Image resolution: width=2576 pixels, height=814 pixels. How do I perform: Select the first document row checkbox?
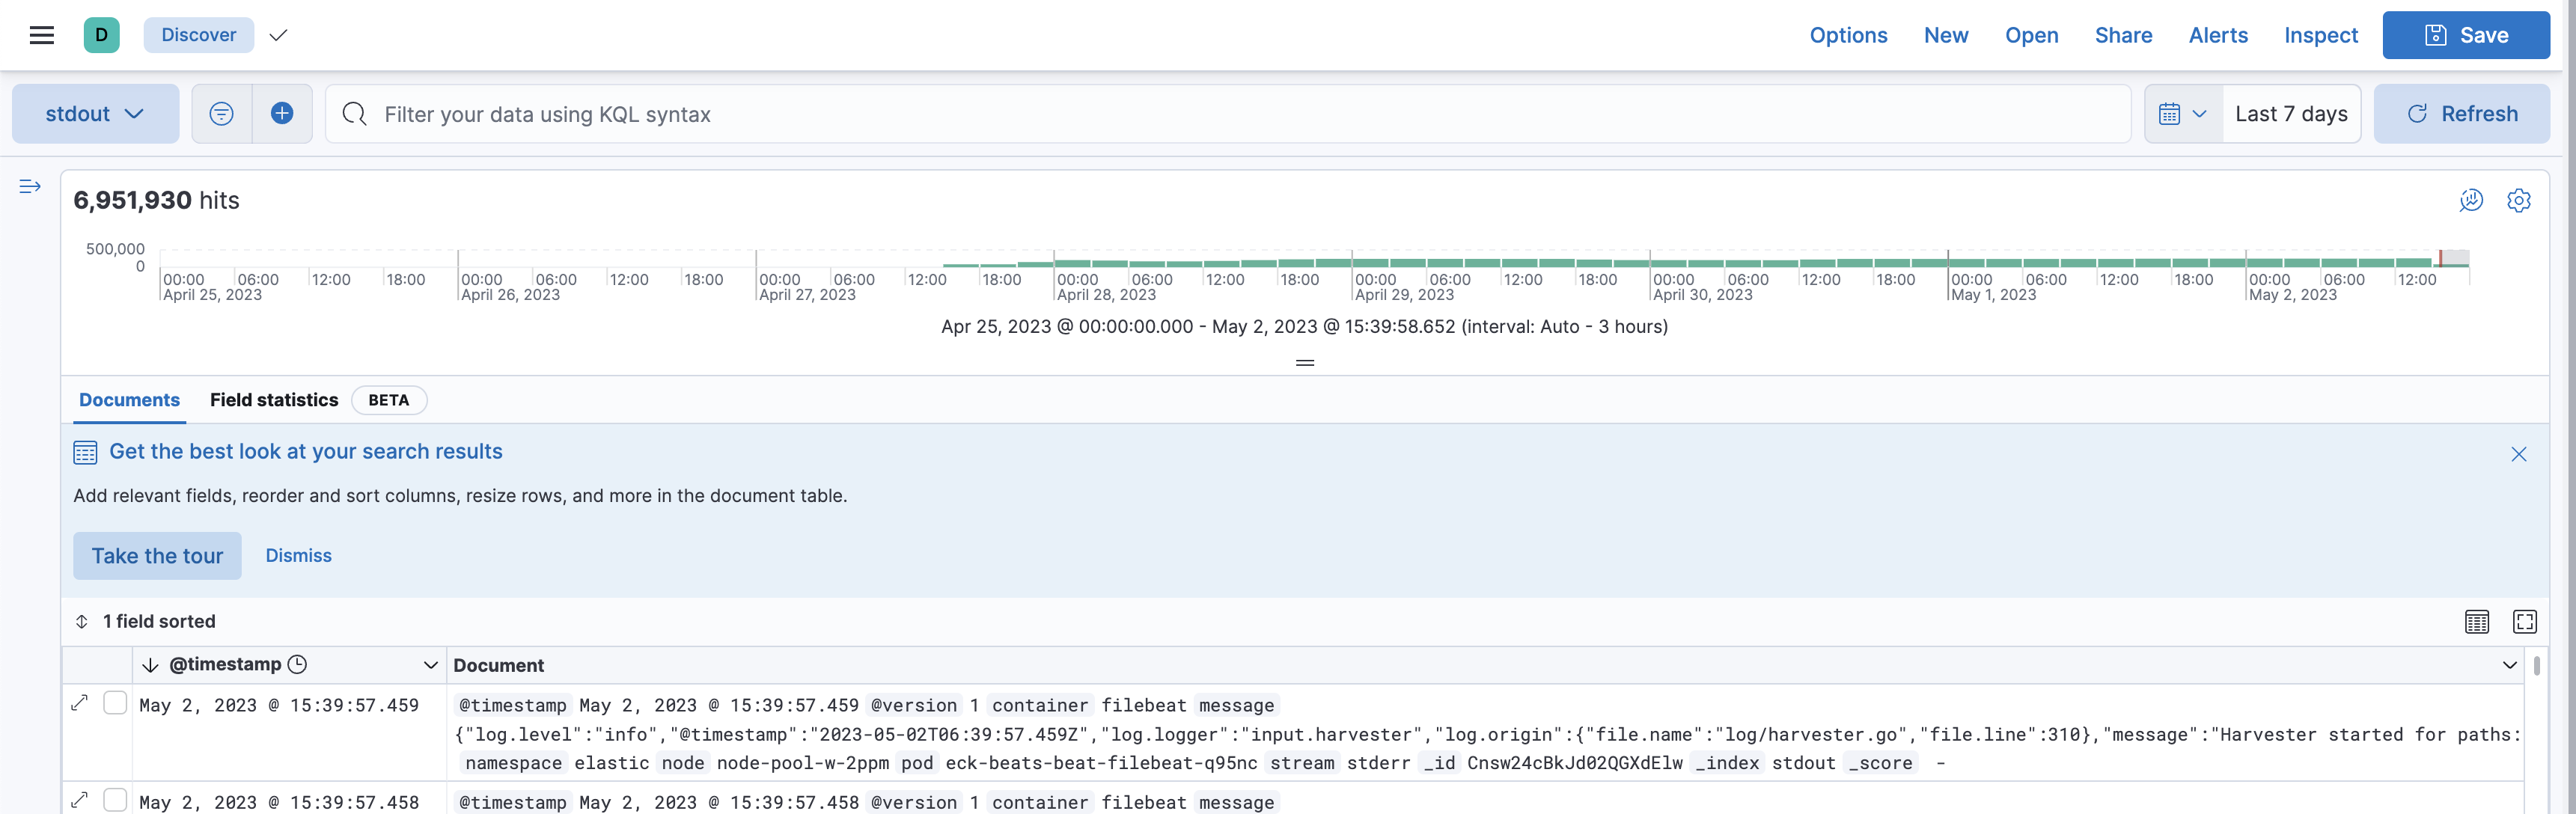[115, 703]
